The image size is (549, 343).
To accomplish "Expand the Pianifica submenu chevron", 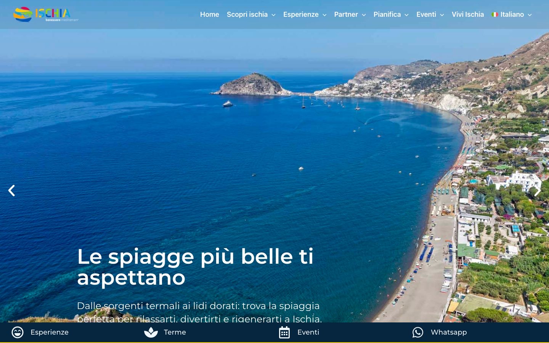I will click(x=406, y=15).
